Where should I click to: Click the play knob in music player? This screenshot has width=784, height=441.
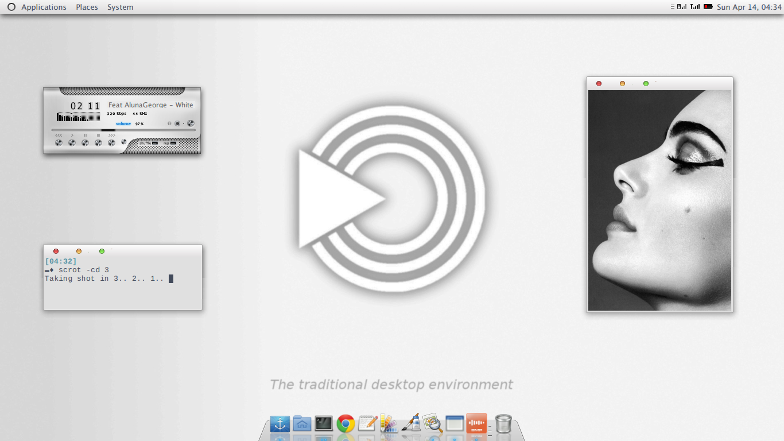tap(72, 142)
